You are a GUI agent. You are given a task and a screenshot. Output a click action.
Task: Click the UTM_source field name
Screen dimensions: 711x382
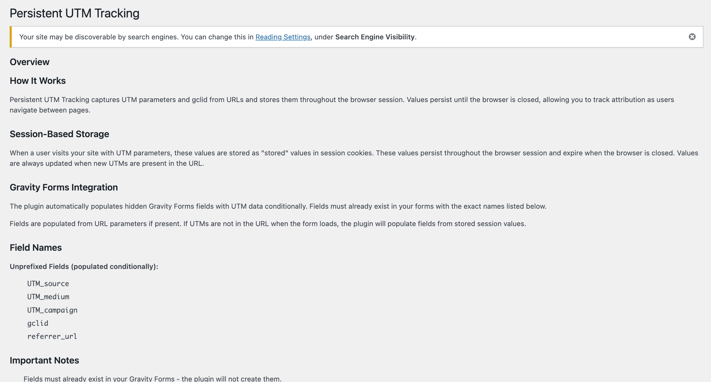(x=48, y=283)
